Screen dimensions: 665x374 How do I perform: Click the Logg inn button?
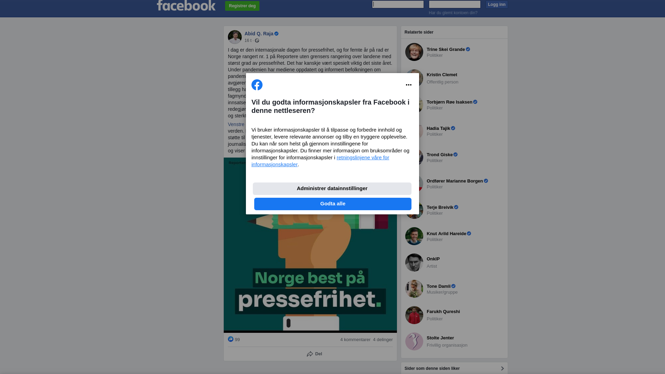497,5
